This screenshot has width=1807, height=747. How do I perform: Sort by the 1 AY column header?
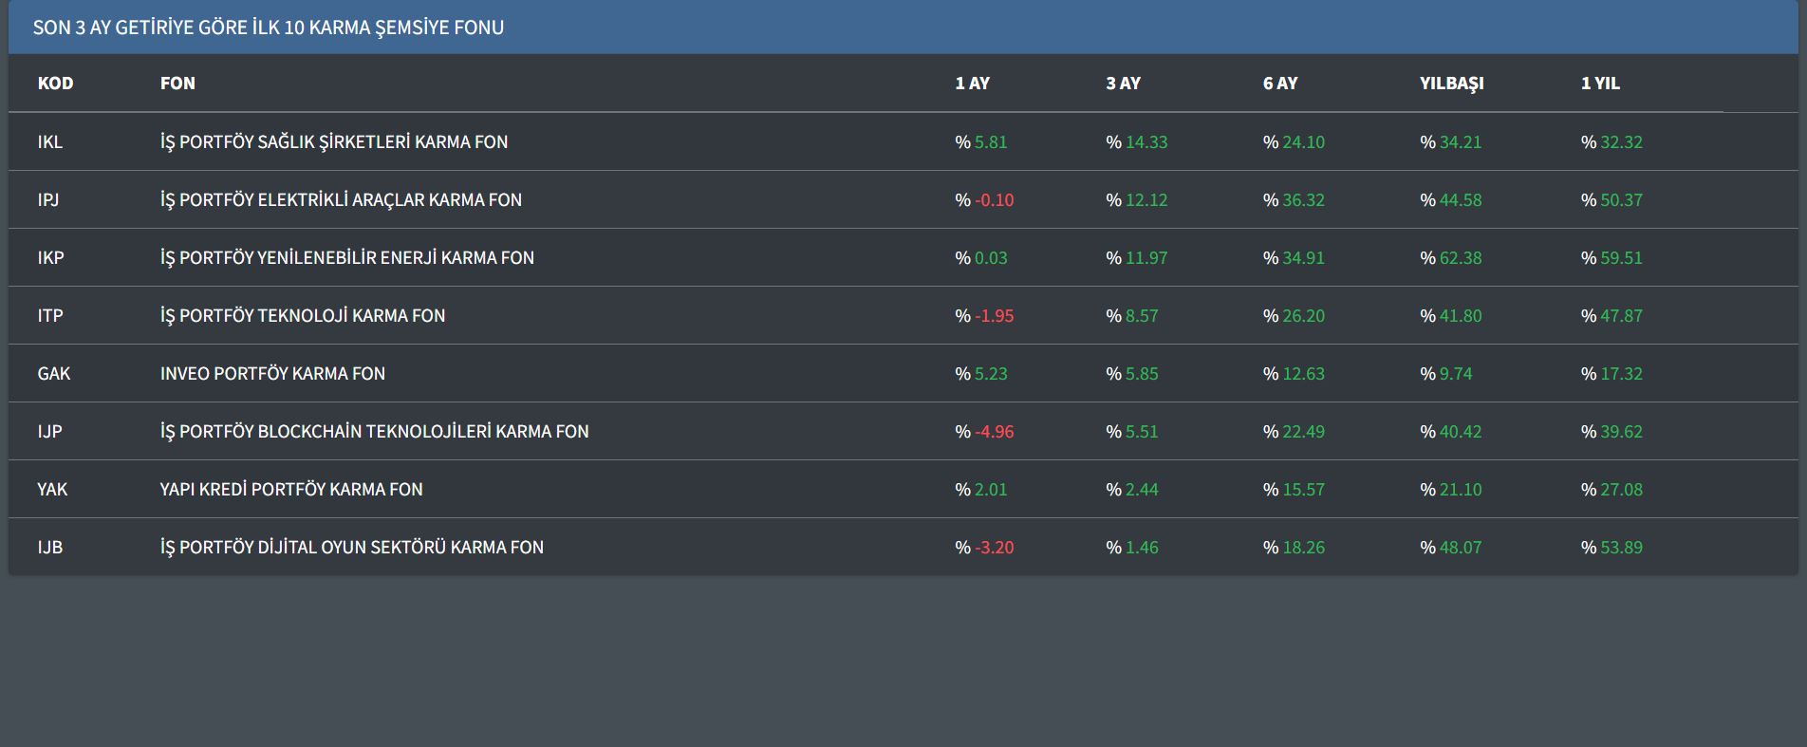972,84
